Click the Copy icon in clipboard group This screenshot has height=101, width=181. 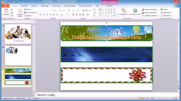tap(12, 12)
